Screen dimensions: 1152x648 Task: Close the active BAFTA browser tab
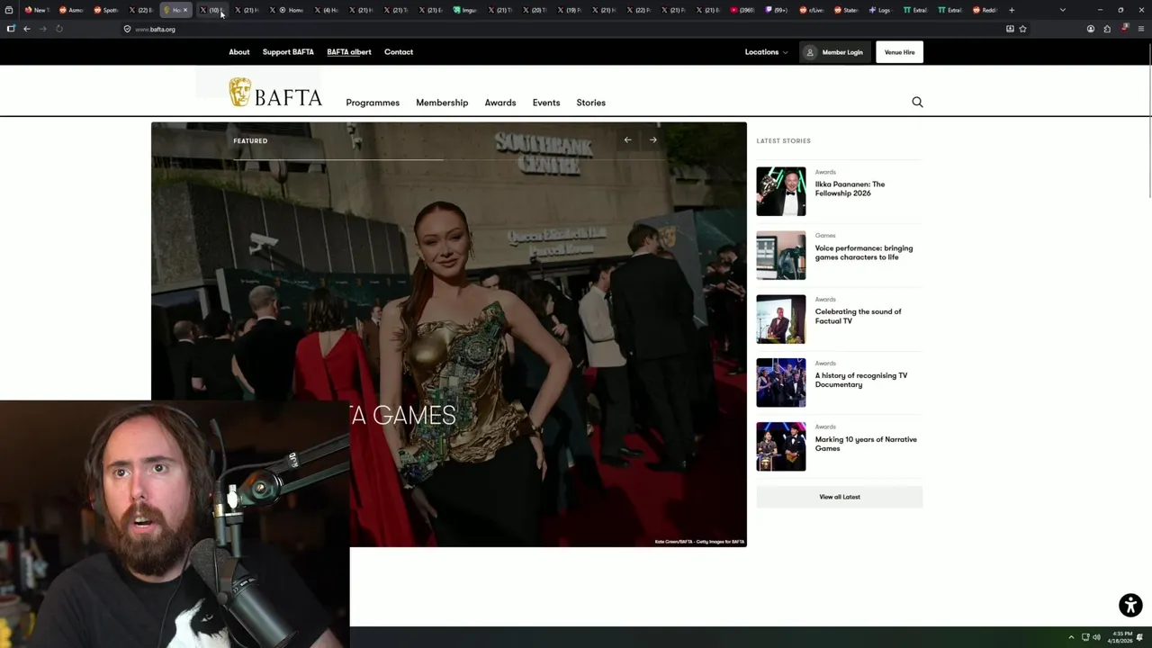pos(186,10)
